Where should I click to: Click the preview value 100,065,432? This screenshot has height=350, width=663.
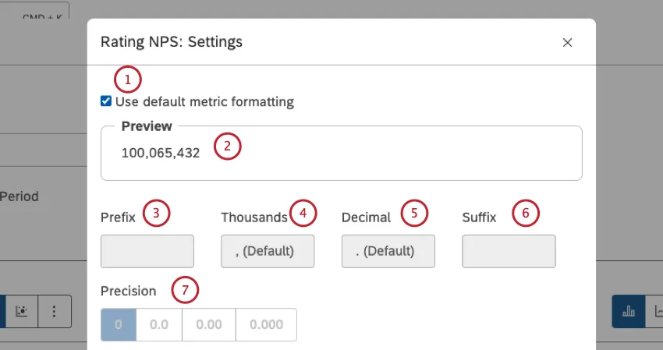[x=161, y=154]
